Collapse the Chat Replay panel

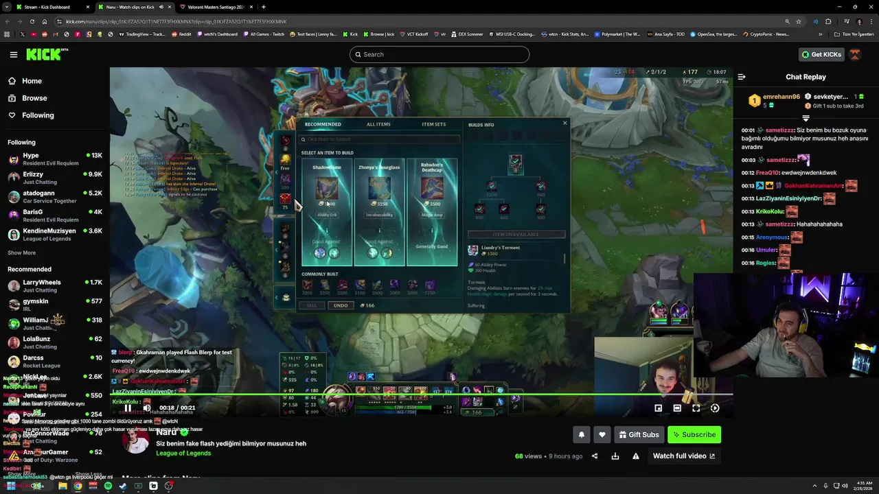742,77
